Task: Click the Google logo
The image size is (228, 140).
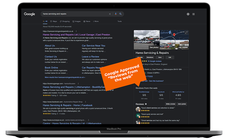Action: [29, 14]
